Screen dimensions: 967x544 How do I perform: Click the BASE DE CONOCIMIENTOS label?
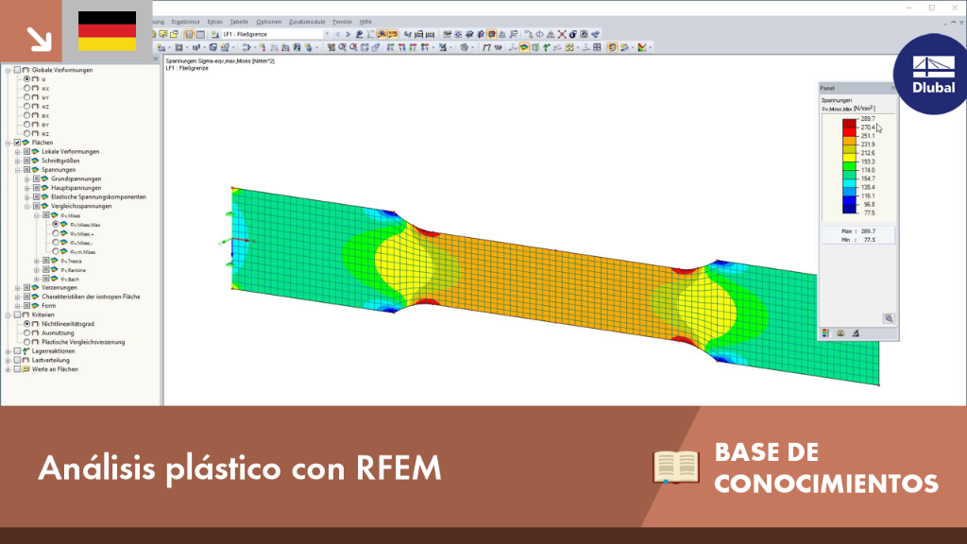(x=826, y=468)
